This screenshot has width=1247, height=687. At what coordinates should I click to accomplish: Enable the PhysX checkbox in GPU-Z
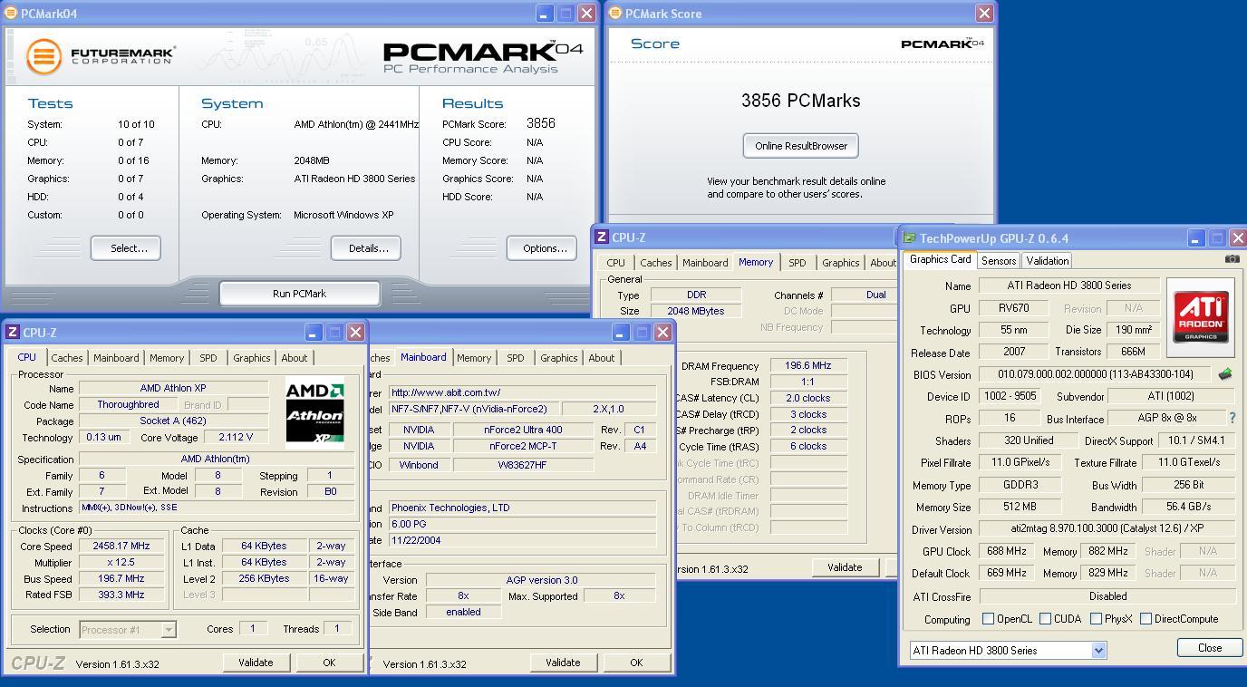1096,619
